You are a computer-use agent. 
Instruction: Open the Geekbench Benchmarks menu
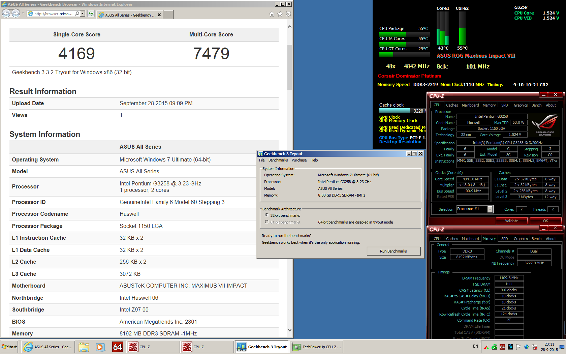(278, 160)
